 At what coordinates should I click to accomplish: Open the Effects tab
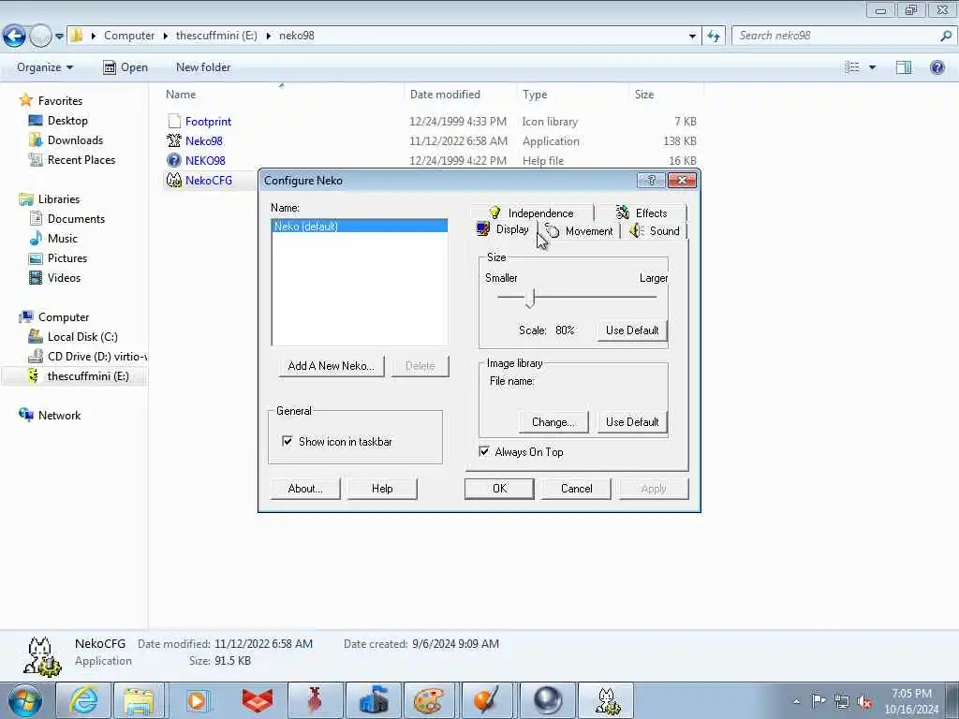pos(641,213)
